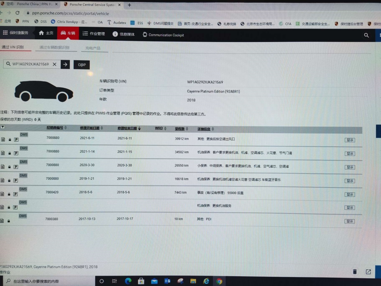Click the trash delete icon at bottom
This screenshot has height=286, width=381.
(355, 271)
